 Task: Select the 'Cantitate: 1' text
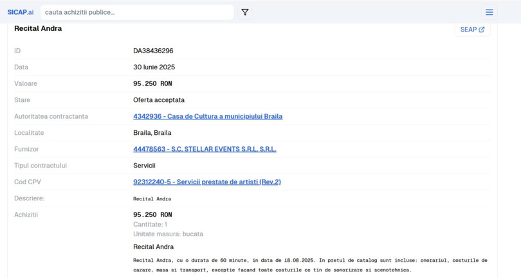150,224
